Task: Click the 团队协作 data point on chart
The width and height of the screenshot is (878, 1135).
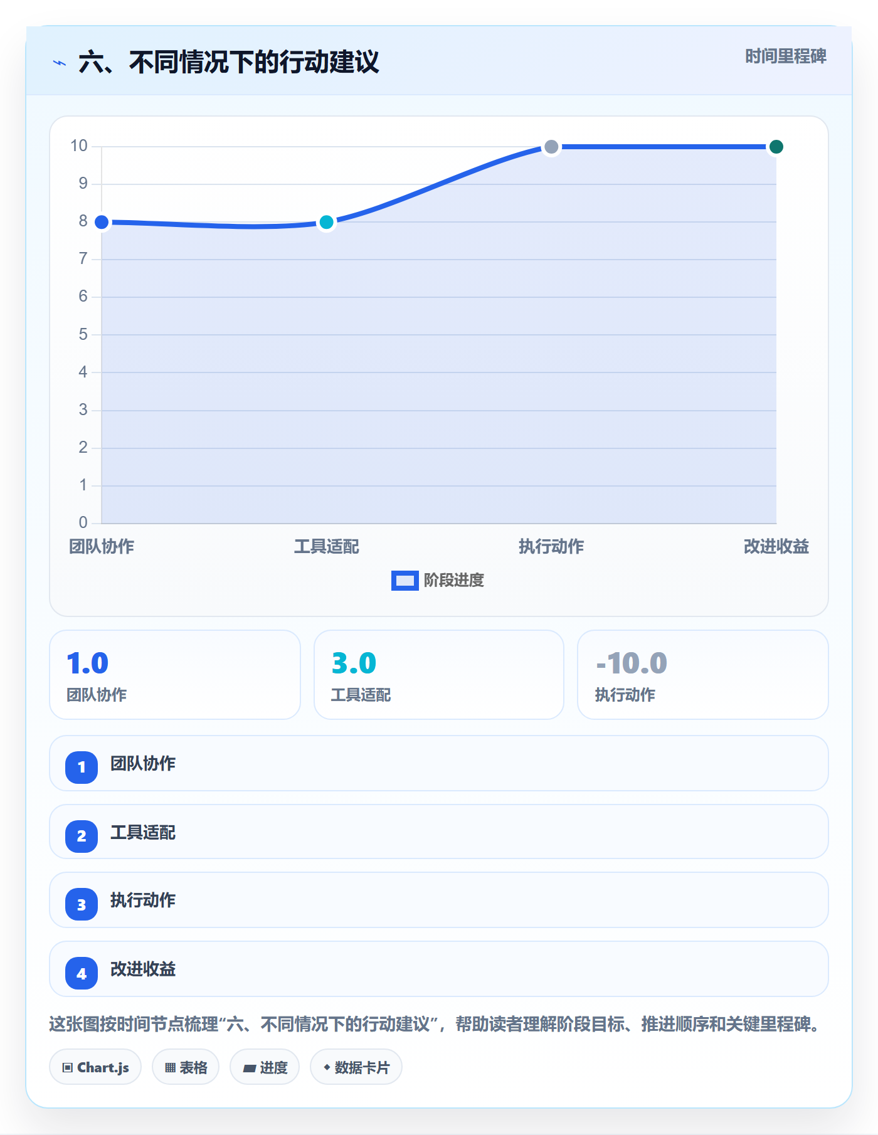Action: (x=102, y=222)
